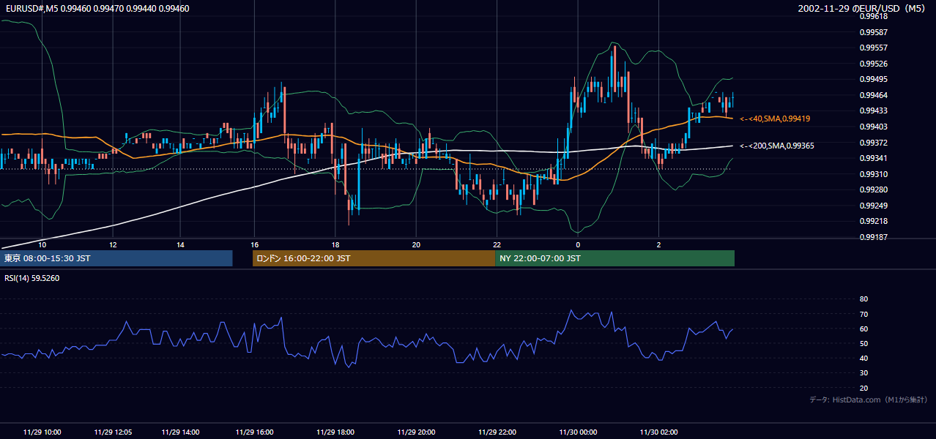
Task: Select price axis value 0.99372
Action: 873,143
